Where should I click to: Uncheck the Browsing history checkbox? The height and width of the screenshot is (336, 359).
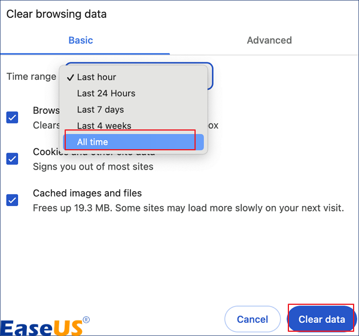click(12, 117)
